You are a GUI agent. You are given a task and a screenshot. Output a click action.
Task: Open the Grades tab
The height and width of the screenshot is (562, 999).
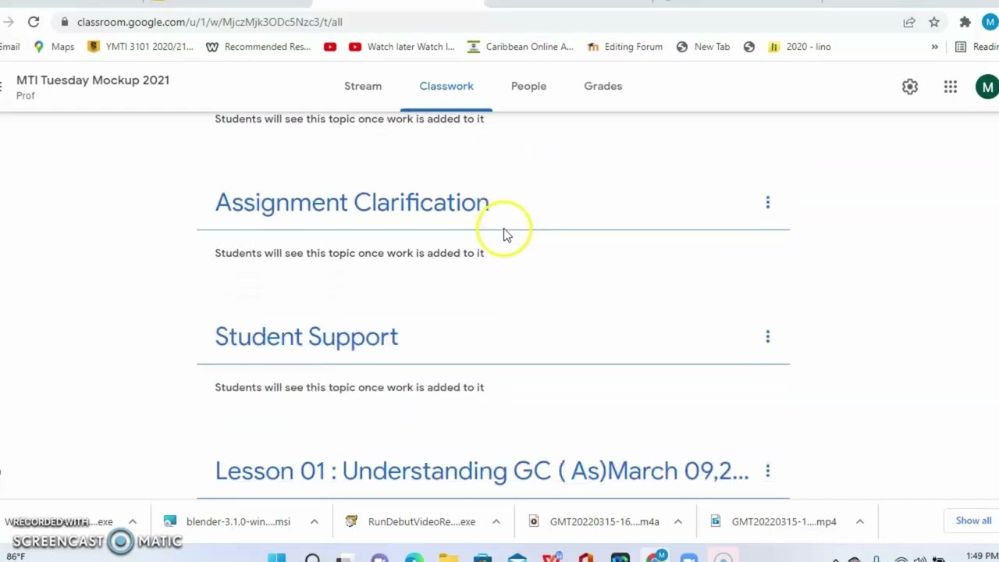tap(603, 86)
